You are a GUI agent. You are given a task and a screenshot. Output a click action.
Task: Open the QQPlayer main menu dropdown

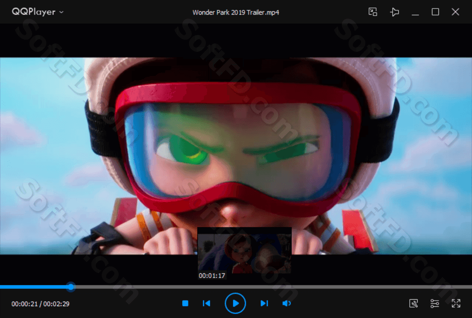pyautogui.click(x=38, y=12)
